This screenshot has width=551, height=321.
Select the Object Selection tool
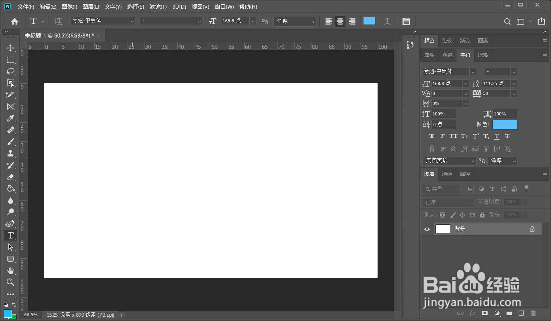pyautogui.click(x=10, y=83)
